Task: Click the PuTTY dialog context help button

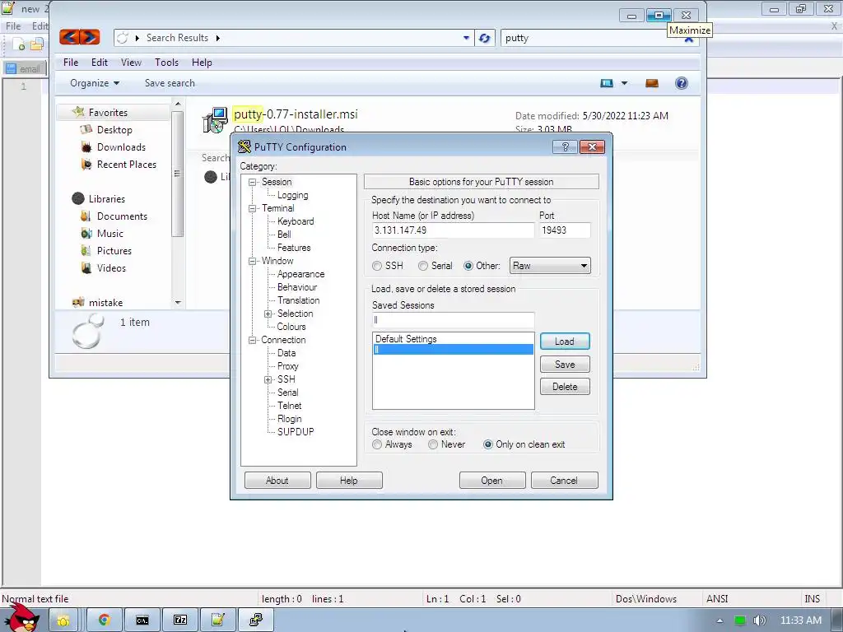Action: (x=565, y=146)
